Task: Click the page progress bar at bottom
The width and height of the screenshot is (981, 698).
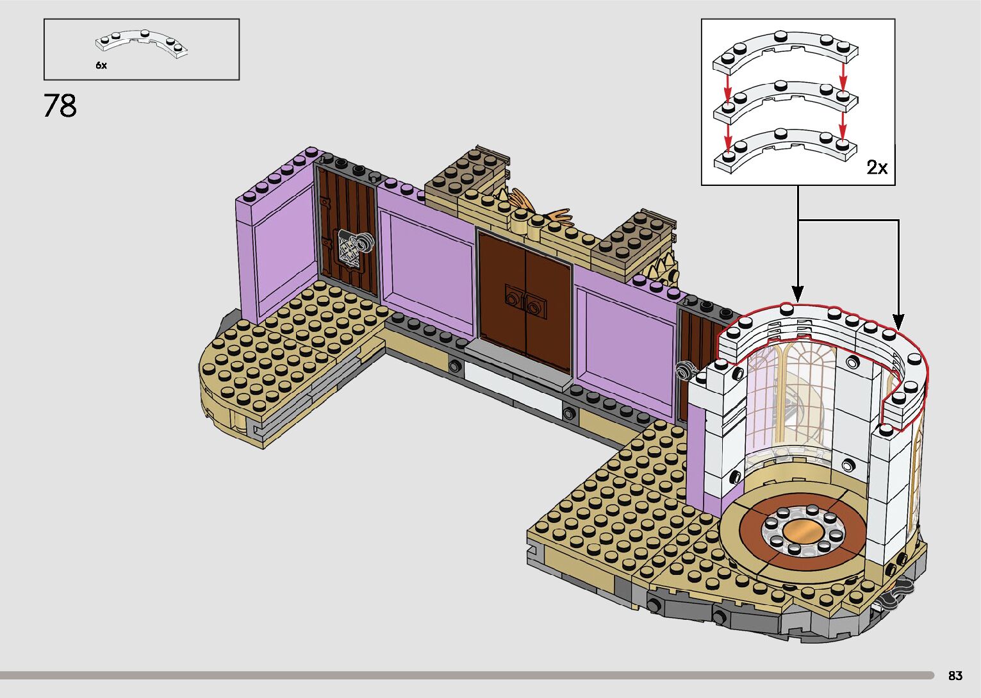Action: tap(466, 675)
